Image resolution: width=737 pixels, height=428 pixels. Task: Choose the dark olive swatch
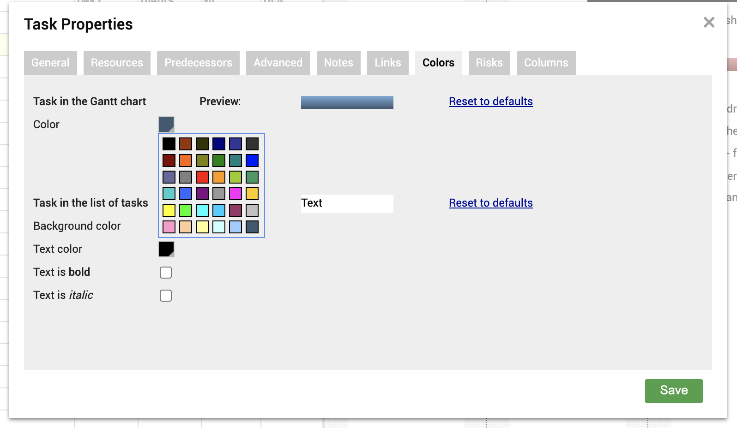point(202,144)
